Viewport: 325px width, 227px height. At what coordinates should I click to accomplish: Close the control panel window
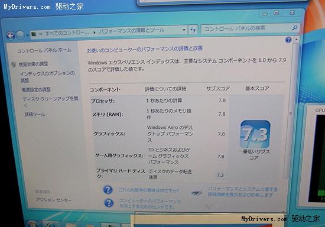point(292,12)
